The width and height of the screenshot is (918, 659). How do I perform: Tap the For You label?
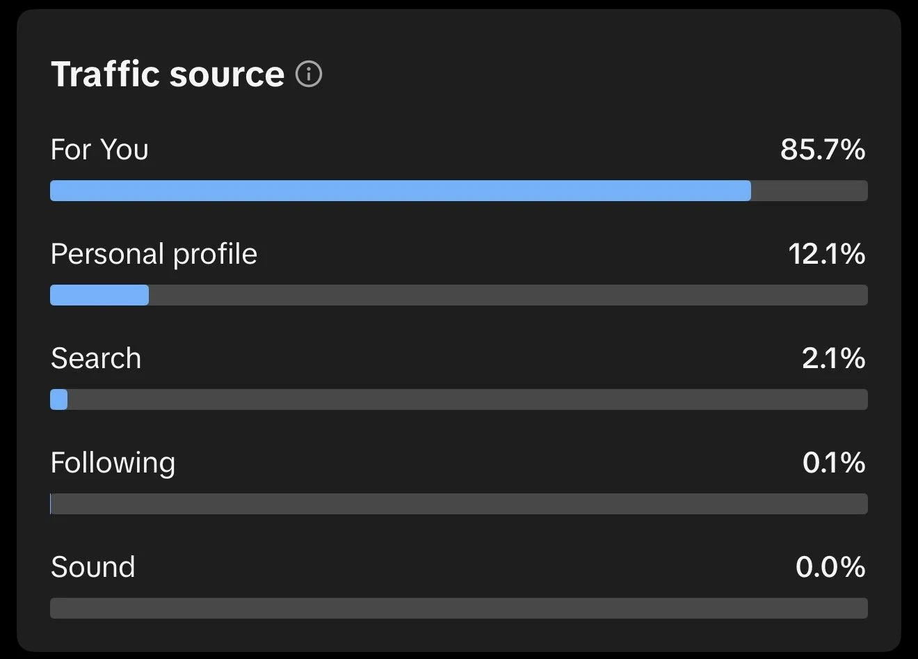99,150
